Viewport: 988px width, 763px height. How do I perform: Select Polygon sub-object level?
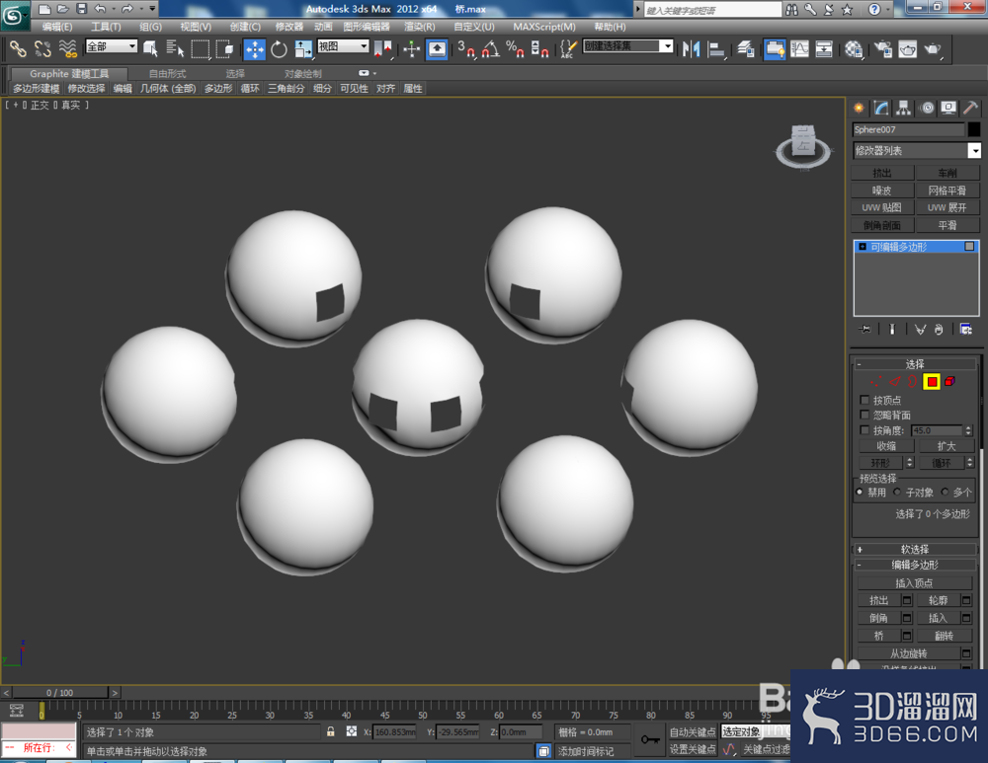(x=932, y=381)
